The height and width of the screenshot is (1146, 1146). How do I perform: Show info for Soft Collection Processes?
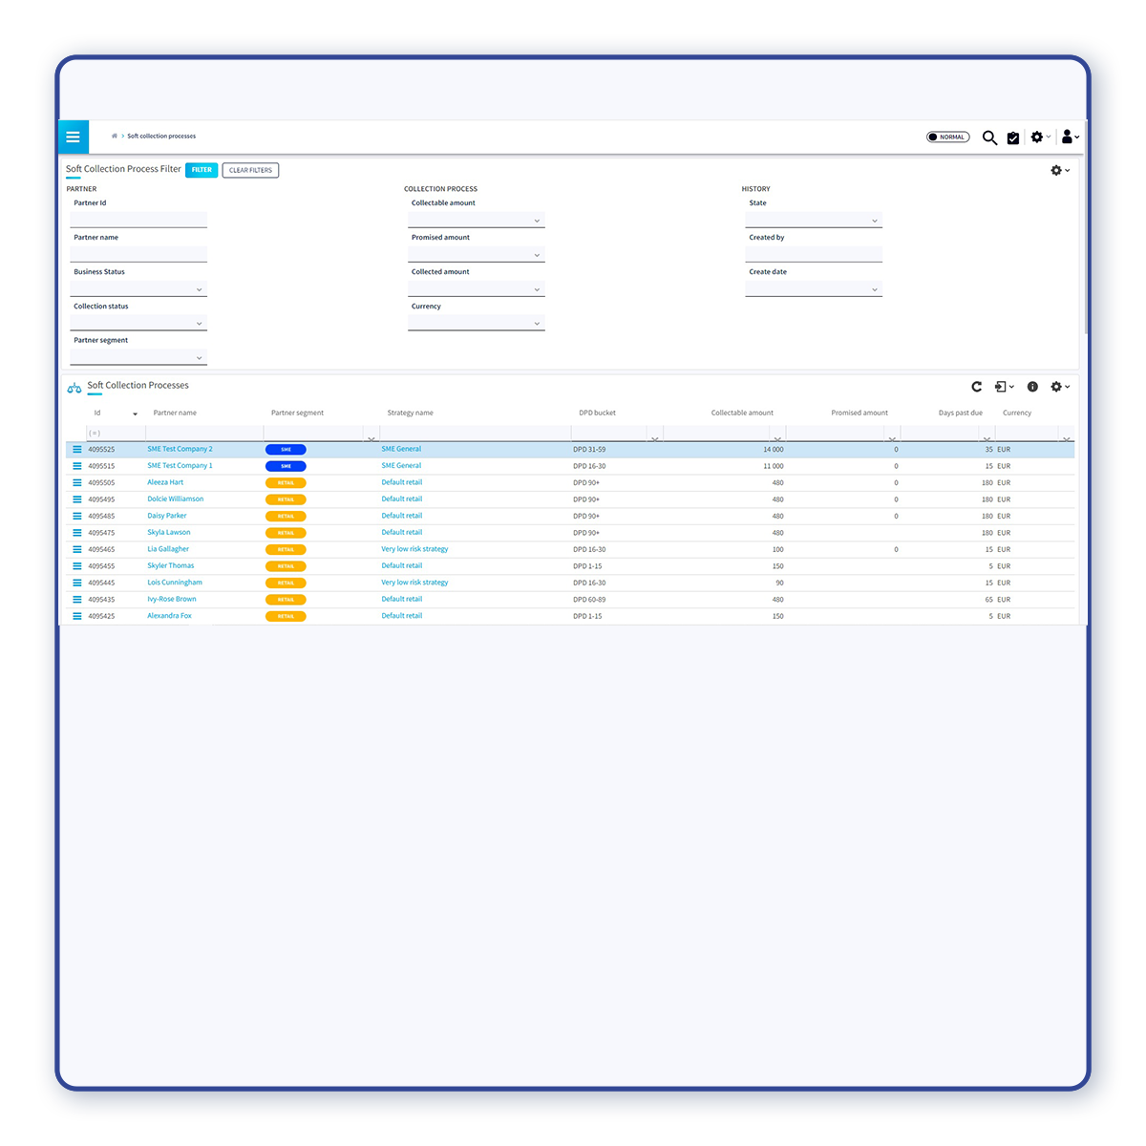1032,387
